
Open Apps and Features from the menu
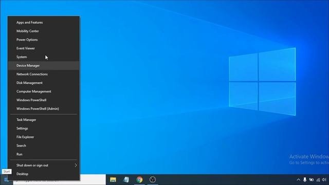pos(44,23)
